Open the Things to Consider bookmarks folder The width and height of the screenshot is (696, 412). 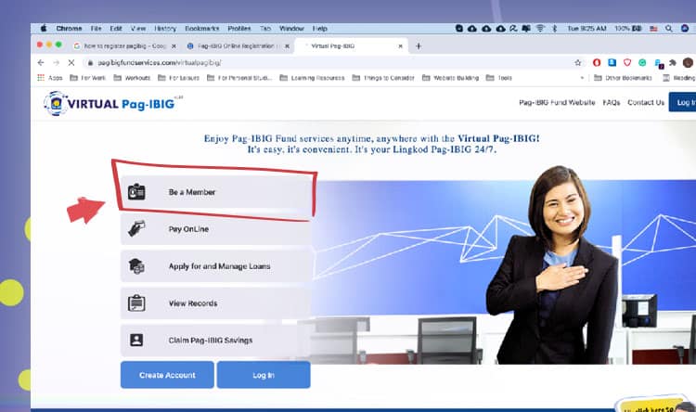click(x=383, y=78)
